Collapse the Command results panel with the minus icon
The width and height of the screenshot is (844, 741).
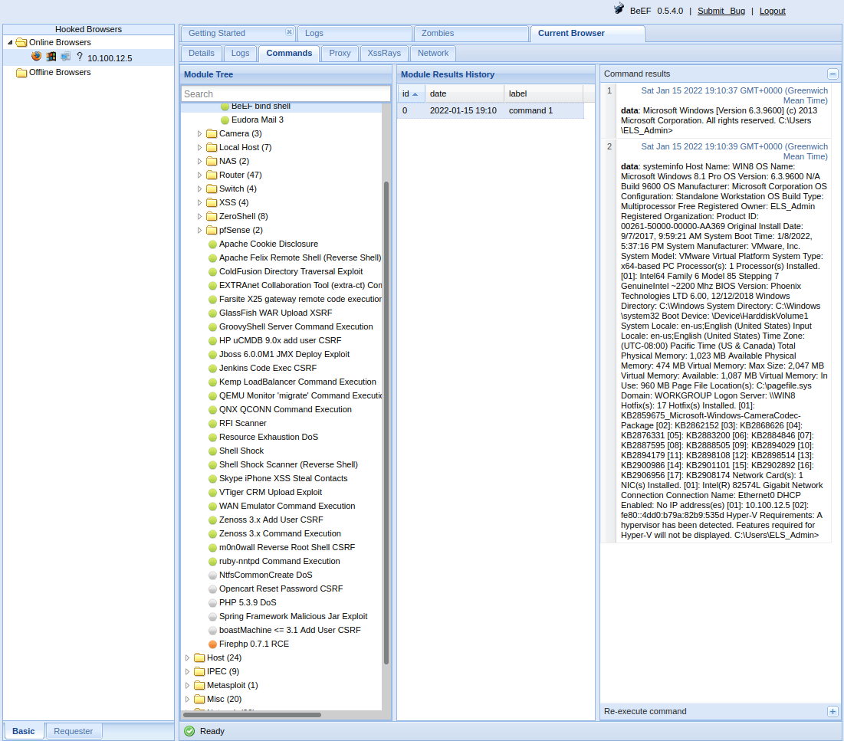pos(833,74)
